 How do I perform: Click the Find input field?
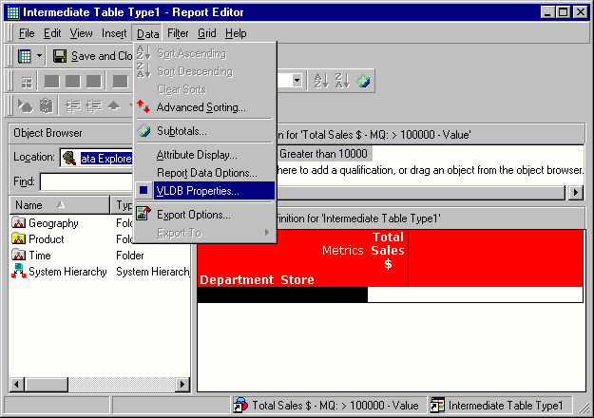[86, 180]
